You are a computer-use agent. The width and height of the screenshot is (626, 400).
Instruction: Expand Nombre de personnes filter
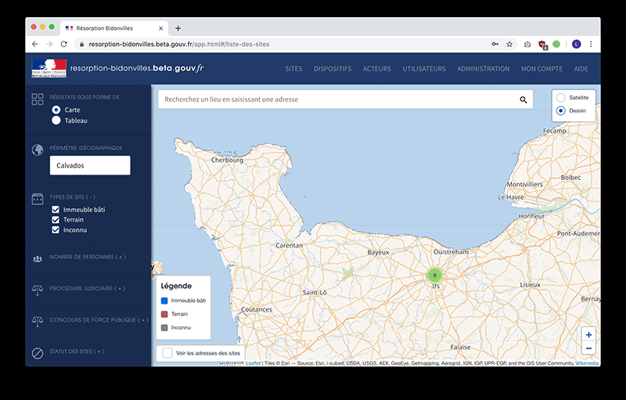(x=88, y=257)
